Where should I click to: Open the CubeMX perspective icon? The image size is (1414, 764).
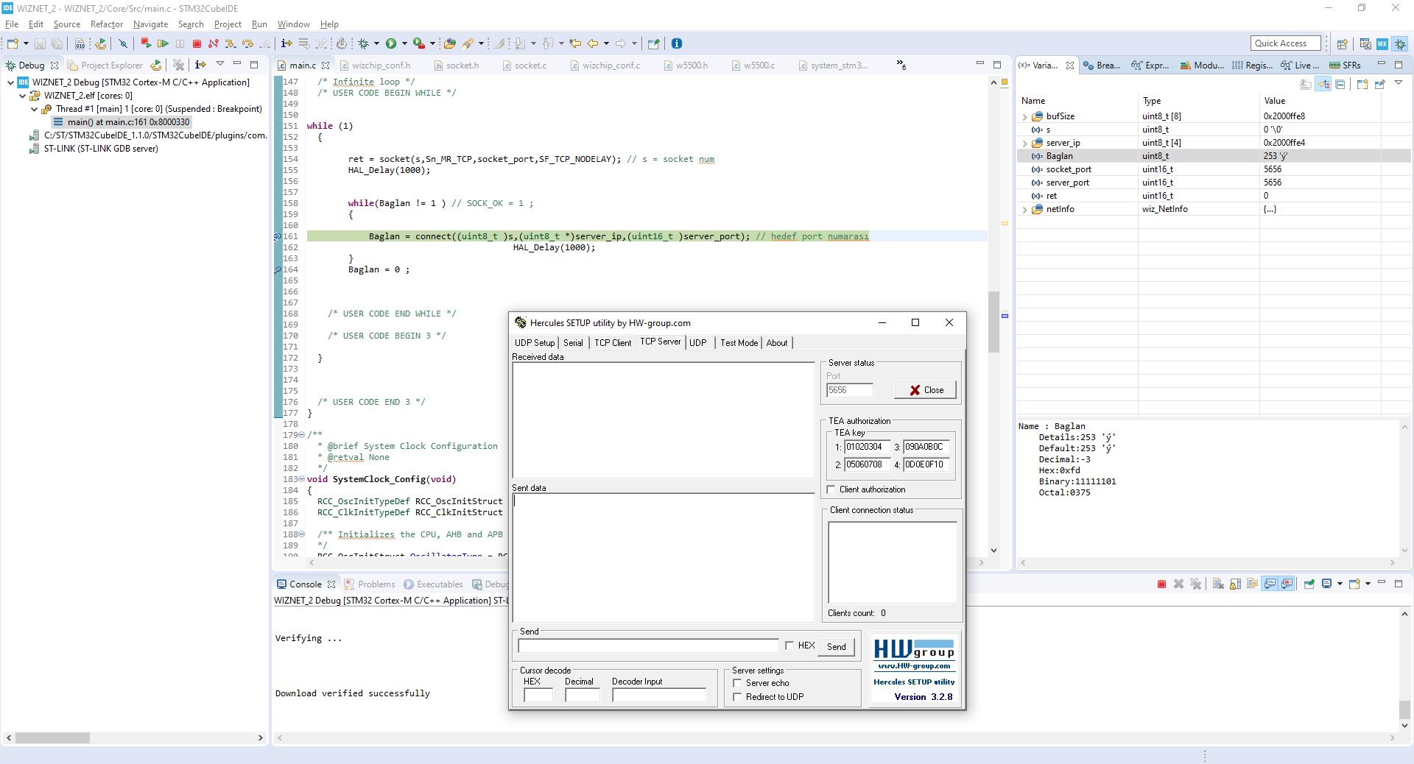tap(1382, 44)
